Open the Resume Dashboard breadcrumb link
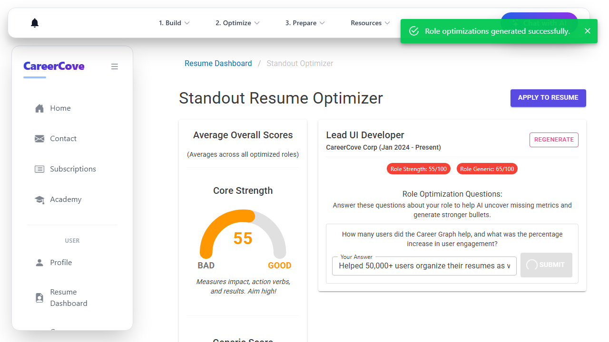The height and width of the screenshot is (342, 609). [x=218, y=64]
